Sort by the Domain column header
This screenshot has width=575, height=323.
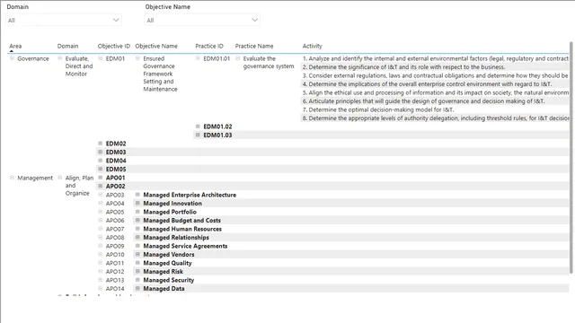click(x=68, y=46)
